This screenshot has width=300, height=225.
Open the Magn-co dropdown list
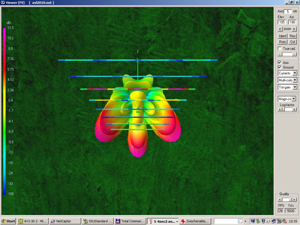(x=294, y=99)
